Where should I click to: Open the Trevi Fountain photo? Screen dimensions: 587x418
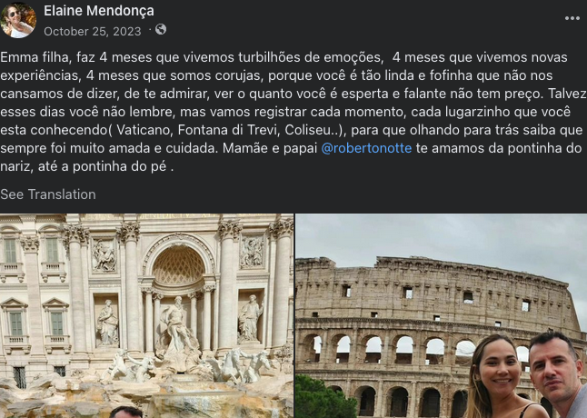(147, 315)
